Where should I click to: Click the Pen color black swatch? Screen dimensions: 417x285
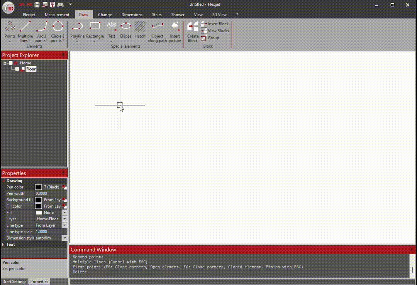[38, 187]
